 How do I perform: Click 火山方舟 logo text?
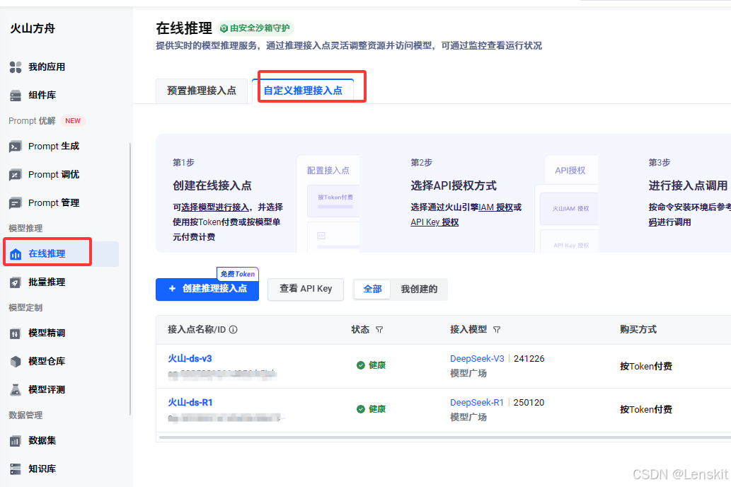pyautogui.click(x=33, y=29)
